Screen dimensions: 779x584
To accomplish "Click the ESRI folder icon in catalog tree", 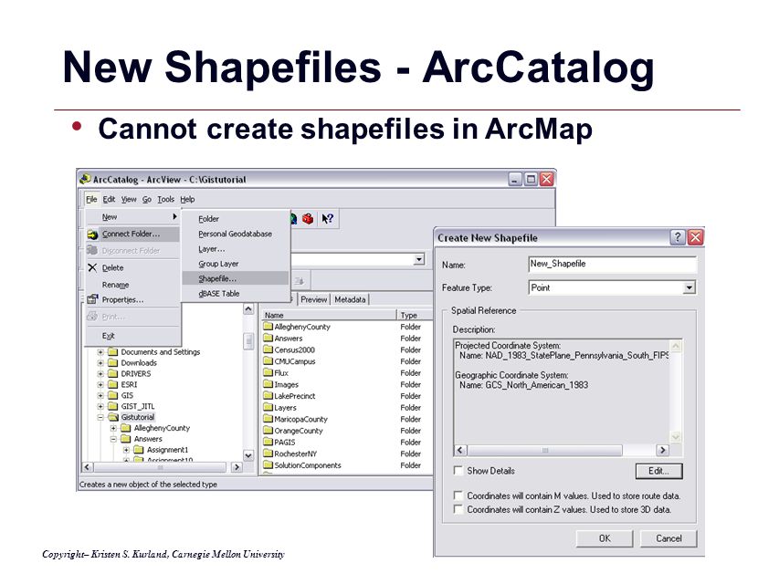I will tap(113, 384).
